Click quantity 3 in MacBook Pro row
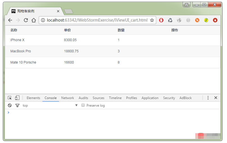The image size is (227, 143). 119,51
